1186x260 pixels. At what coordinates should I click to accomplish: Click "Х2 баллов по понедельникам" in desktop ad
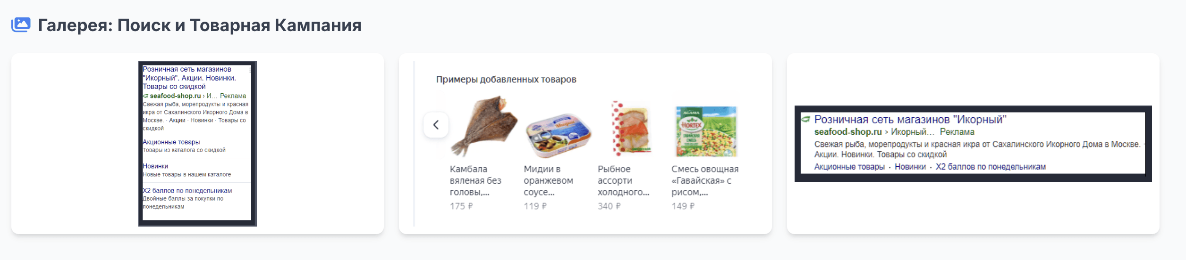click(x=991, y=167)
